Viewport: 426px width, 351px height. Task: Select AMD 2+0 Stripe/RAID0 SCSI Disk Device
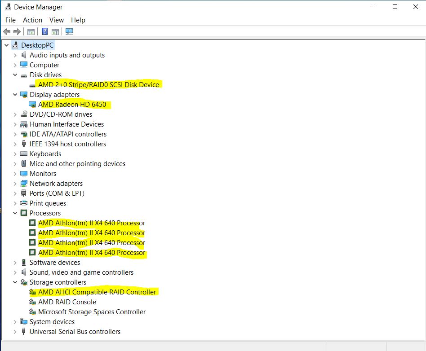click(x=98, y=85)
